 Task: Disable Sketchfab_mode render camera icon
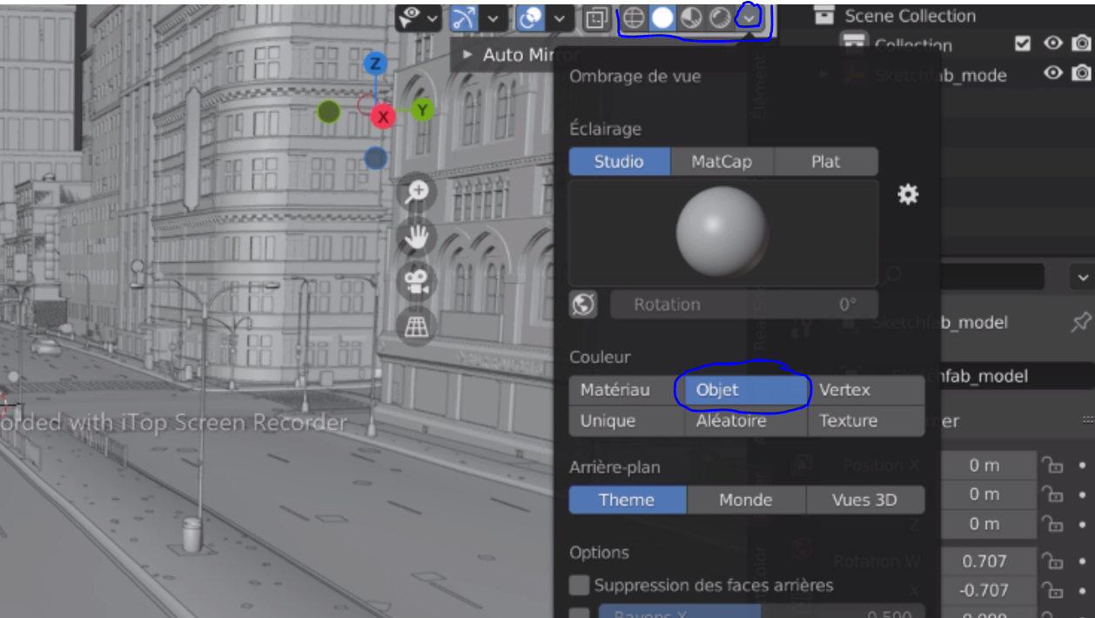click(x=1081, y=73)
